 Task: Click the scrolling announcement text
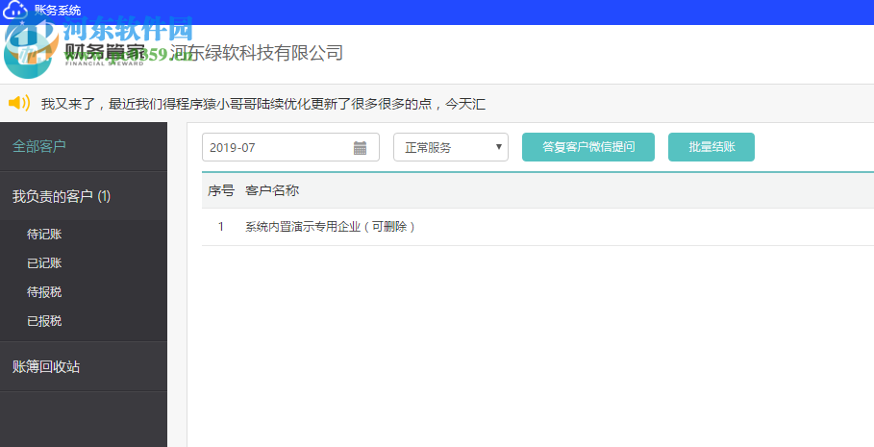click(263, 104)
